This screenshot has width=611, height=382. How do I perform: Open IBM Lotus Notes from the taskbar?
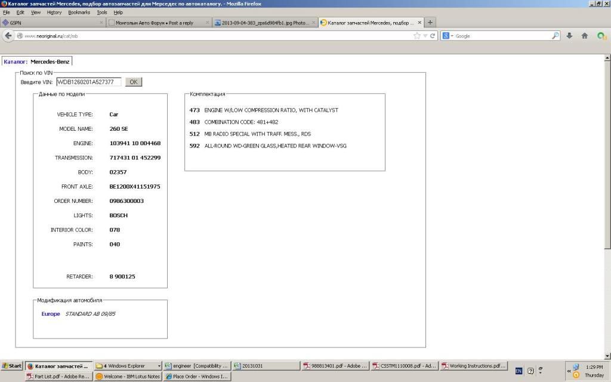128,377
